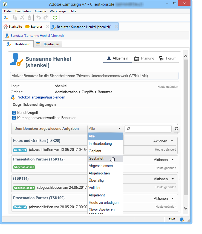
Task: Click the scrollbar up arrow
Action: point(186,56)
